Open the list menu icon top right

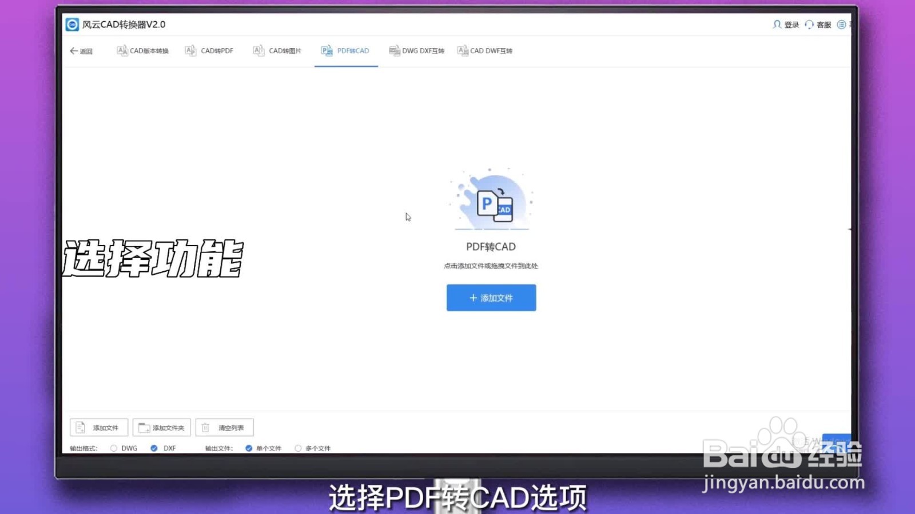842,25
